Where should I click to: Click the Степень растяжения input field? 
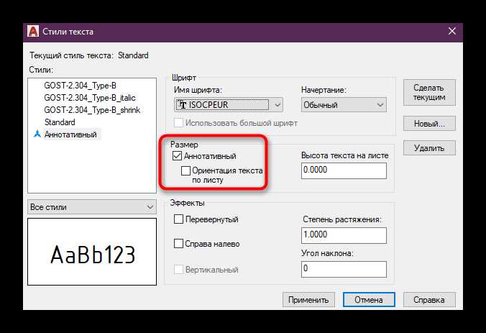(344, 235)
